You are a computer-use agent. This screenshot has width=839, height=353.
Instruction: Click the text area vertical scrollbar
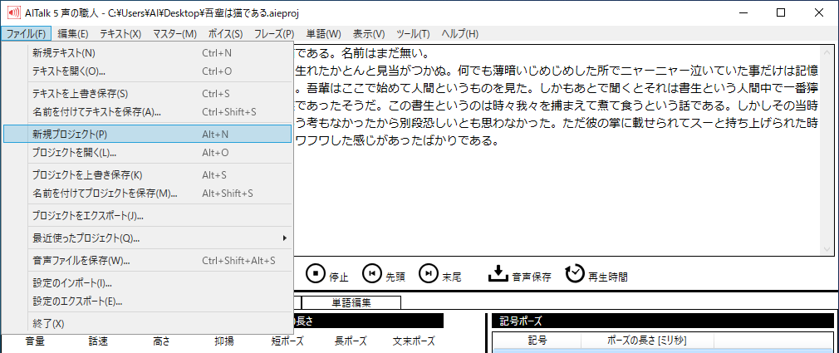pyautogui.click(x=827, y=150)
